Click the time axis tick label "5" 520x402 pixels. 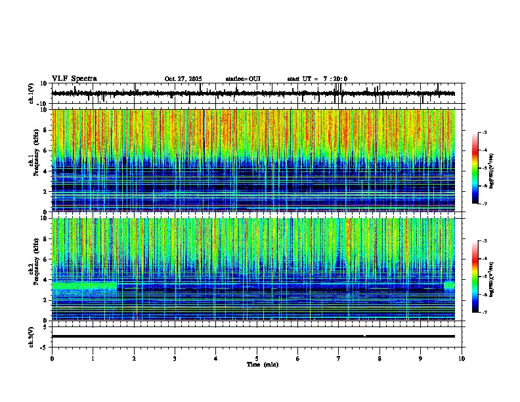pos(257,359)
